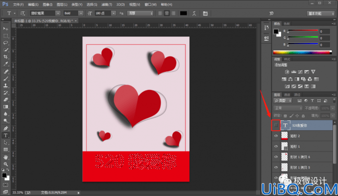Image resolution: width=338 pixels, height=196 pixels.
Task: Select the Gradient tool
Action: coord(6,106)
